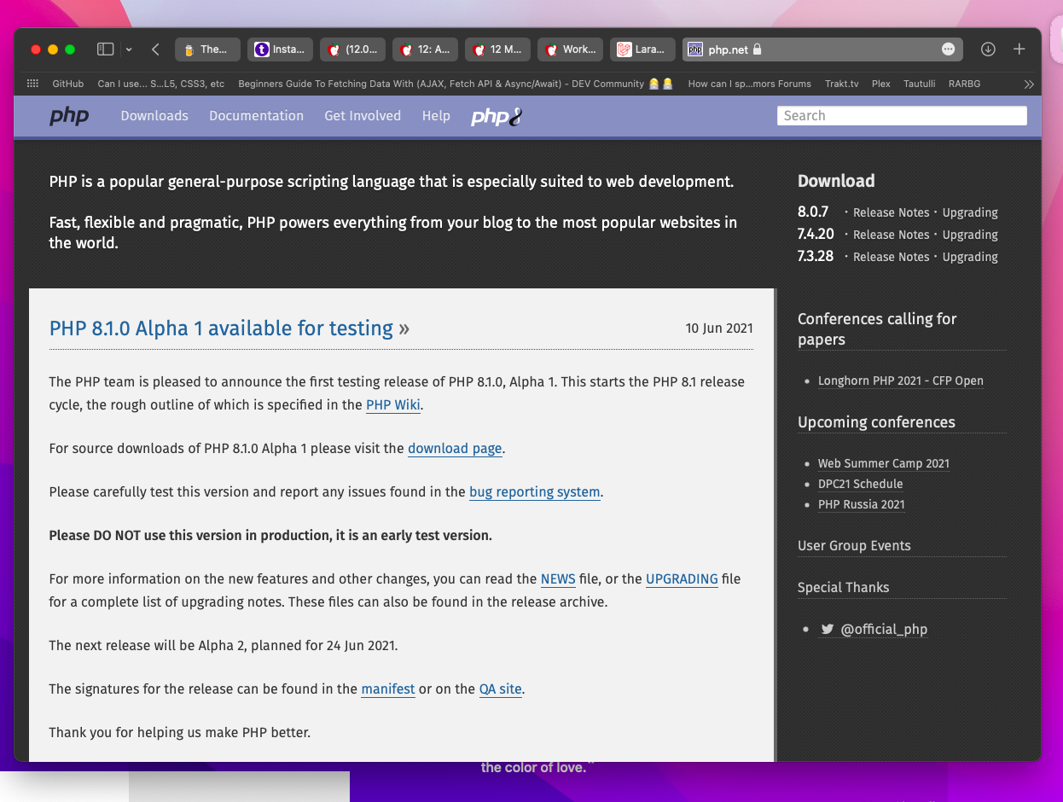Open the UPGRADING file link

[682, 578]
